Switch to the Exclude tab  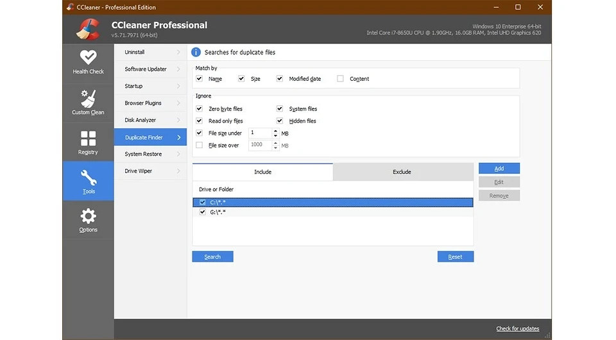click(x=402, y=172)
